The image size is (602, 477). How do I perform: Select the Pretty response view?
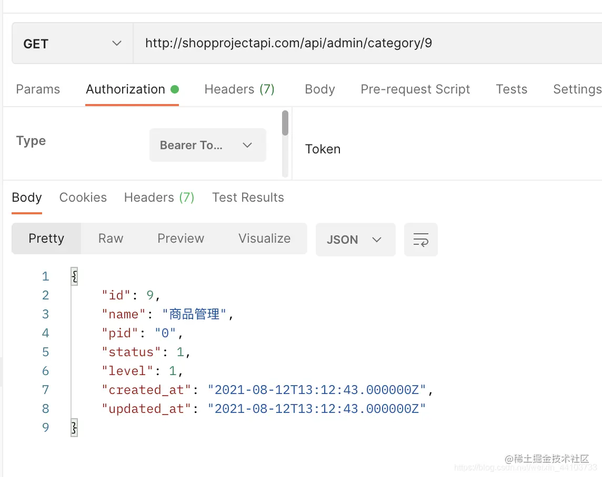[46, 238]
